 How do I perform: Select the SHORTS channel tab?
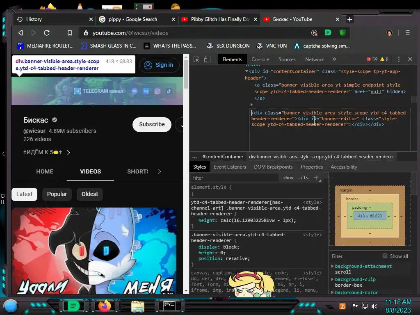click(138, 171)
